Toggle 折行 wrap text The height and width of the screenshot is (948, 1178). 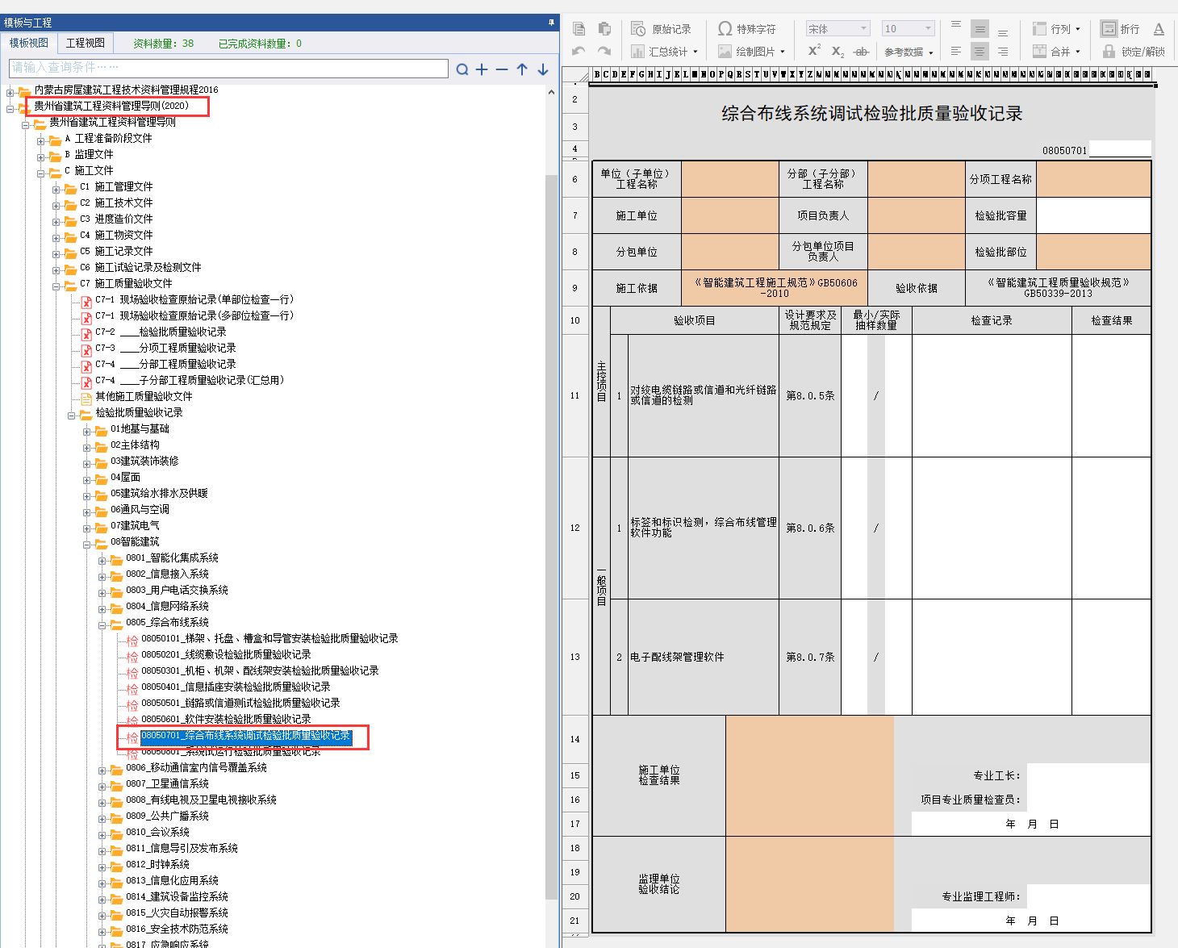coord(1121,29)
